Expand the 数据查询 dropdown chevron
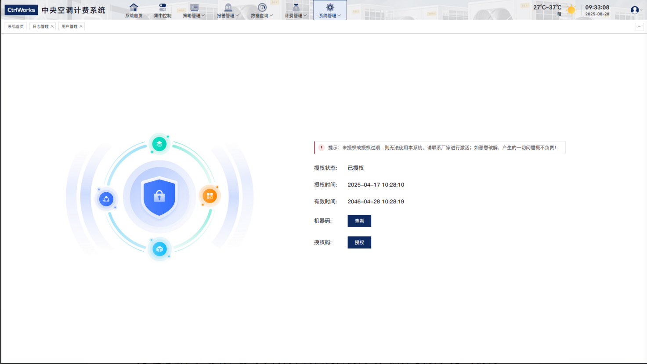 pyautogui.click(x=271, y=16)
